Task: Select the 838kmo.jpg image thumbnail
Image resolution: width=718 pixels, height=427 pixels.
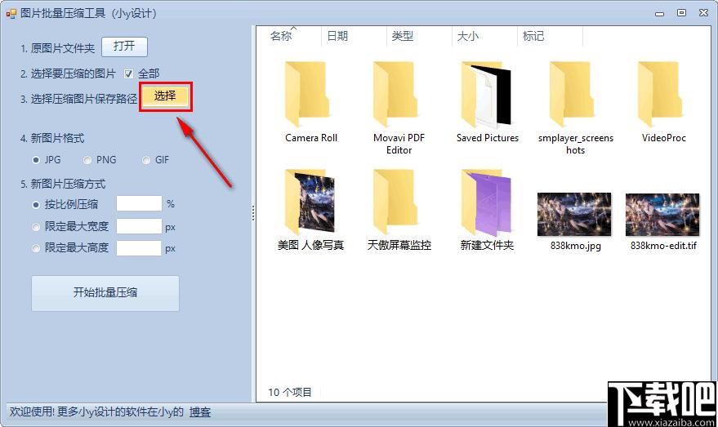Action: pyautogui.click(x=574, y=214)
